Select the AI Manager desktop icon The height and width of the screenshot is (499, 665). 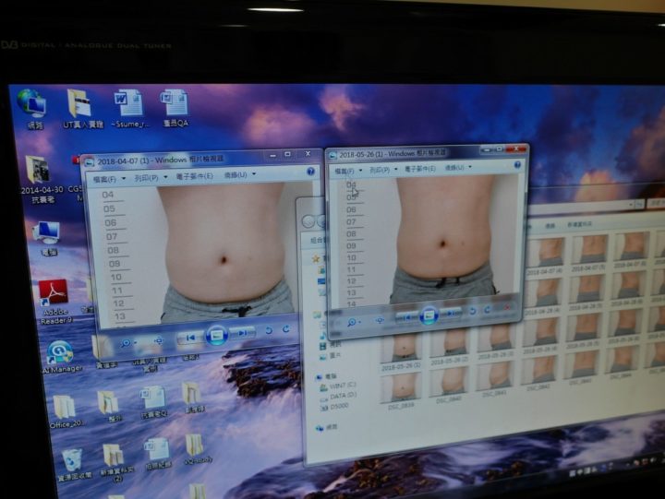coord(60,356)
